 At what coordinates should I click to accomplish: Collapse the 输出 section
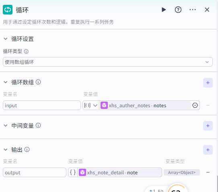point(6,150)
